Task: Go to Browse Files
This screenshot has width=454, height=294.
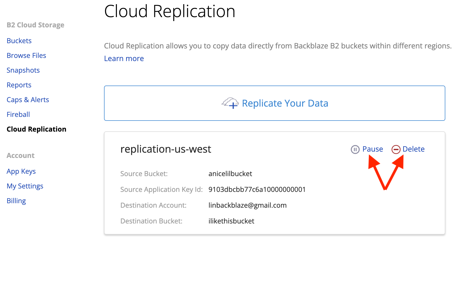Action: point(26,56)
